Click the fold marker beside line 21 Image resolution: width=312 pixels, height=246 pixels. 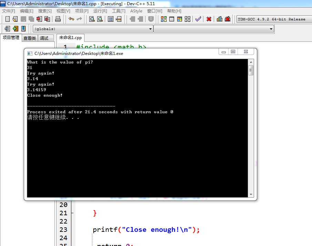tap(72, 213)
